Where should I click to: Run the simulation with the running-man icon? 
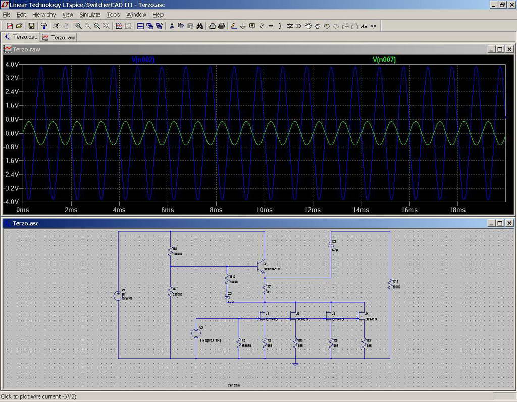coord(57,26)
